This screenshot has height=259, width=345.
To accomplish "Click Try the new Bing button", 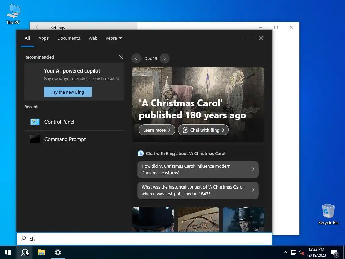I will coord(68,92).
